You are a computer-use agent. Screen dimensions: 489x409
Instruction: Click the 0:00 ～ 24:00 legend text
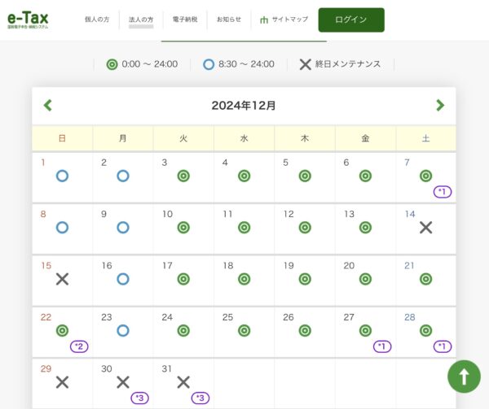(150, 64)
